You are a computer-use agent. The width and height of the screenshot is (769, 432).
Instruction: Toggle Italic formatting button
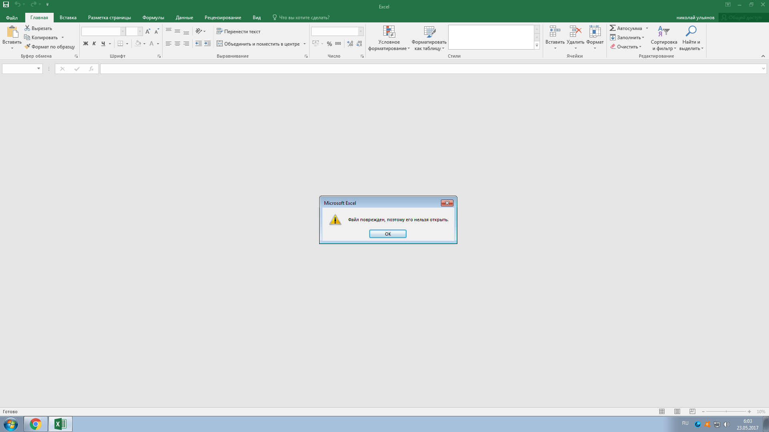pyautogui.click(x=94, y=44)
